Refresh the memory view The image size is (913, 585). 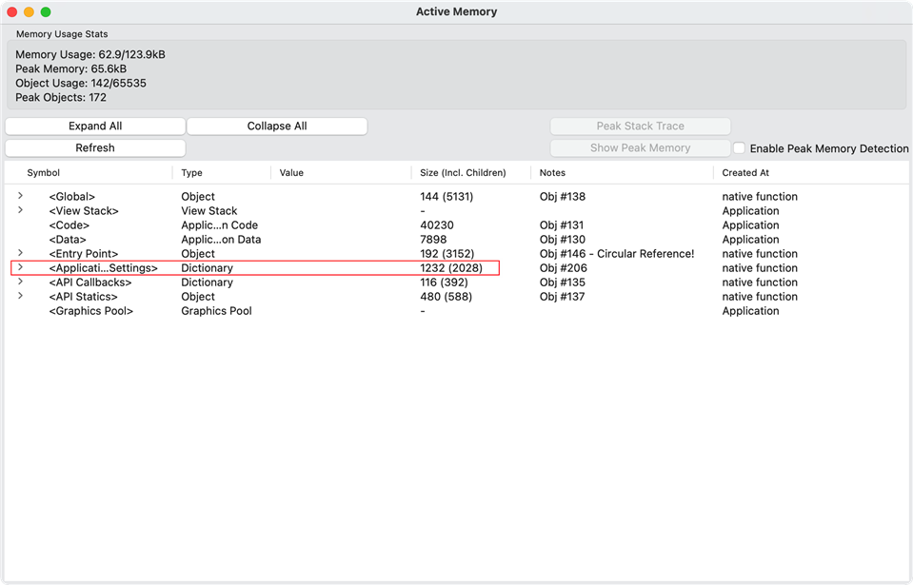tap(95, 147)
